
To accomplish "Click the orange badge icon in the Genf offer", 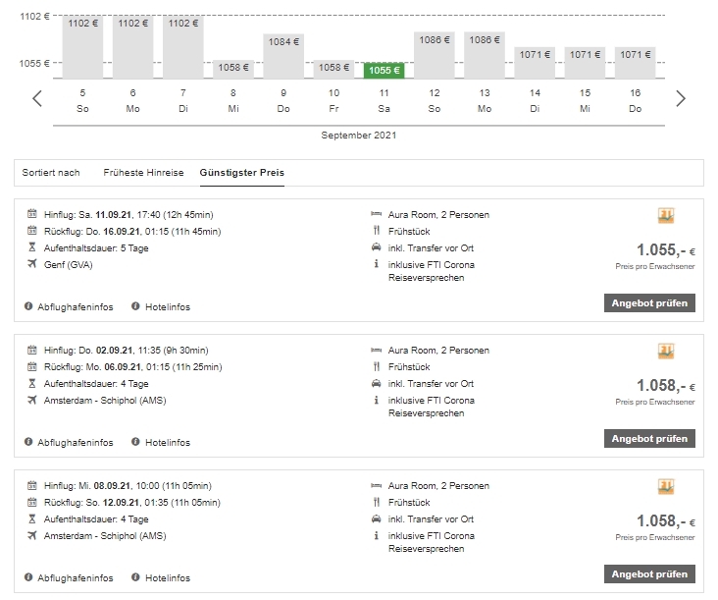I will (666, 216).
